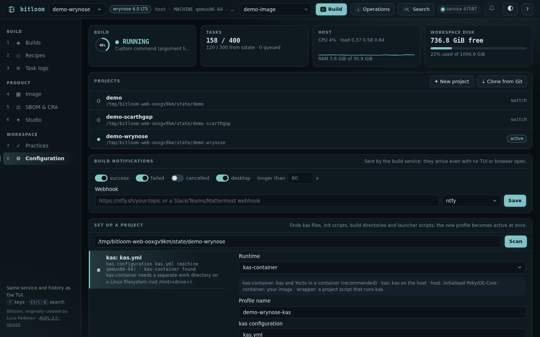Click the Builds sidebar icon
This screenshot has height=337, width=540.
click(18, 43)
